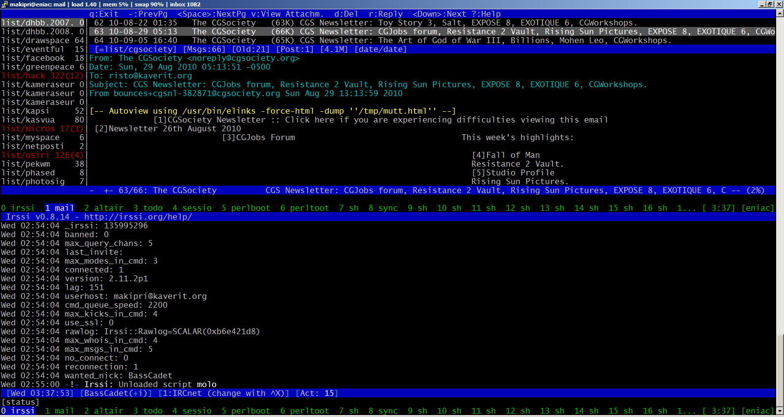Select message 64 Art of God of War III
Image resolution: width=784 pixels, height=417 pixels.
(431, 40)
